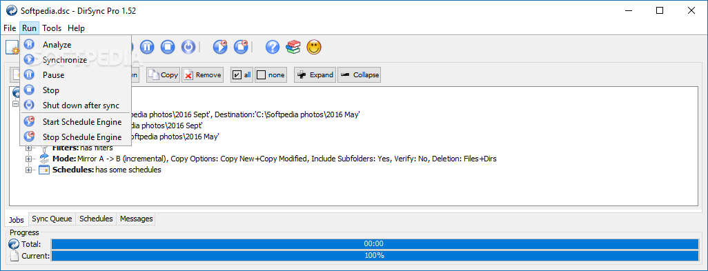Click the Collapse button in the job toolbar
Image resolution: width=708 pixels, height=271 pixels.
click(360, 75)
